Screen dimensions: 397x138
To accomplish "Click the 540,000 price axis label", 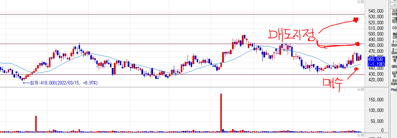I will point(376,11).
